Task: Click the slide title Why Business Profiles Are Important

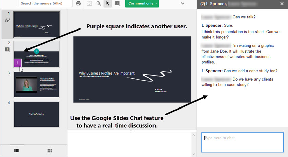Action: point(107,73)
